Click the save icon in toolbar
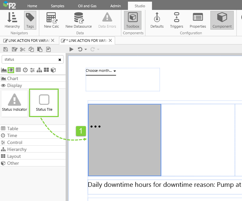This screenshot has width=242, height=201. click(6, 49)
